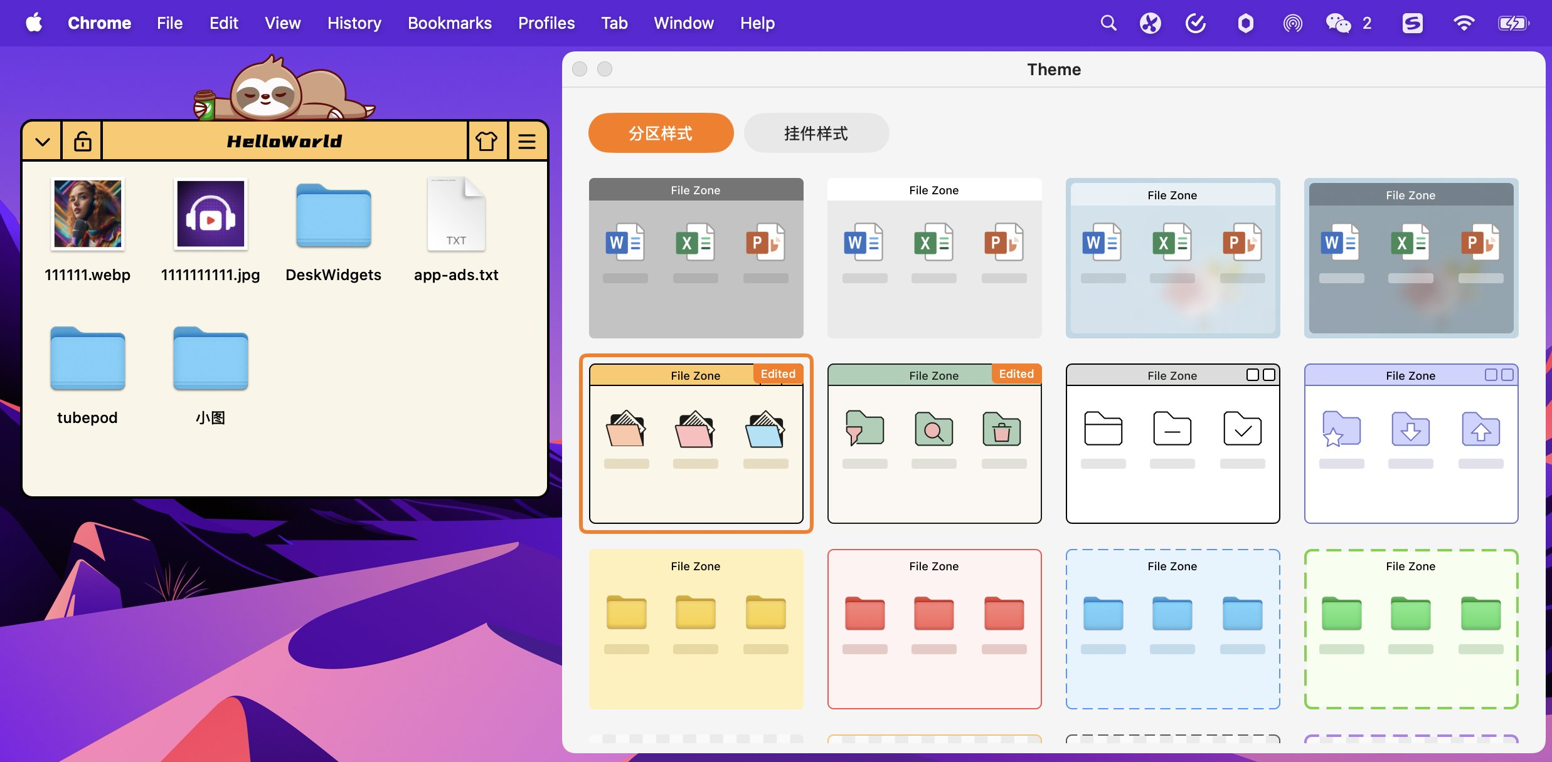Open the History menu
Image resolution: width=1552 pixels, height=762 pixels.
pyautogui.click(x=354, y=23)
